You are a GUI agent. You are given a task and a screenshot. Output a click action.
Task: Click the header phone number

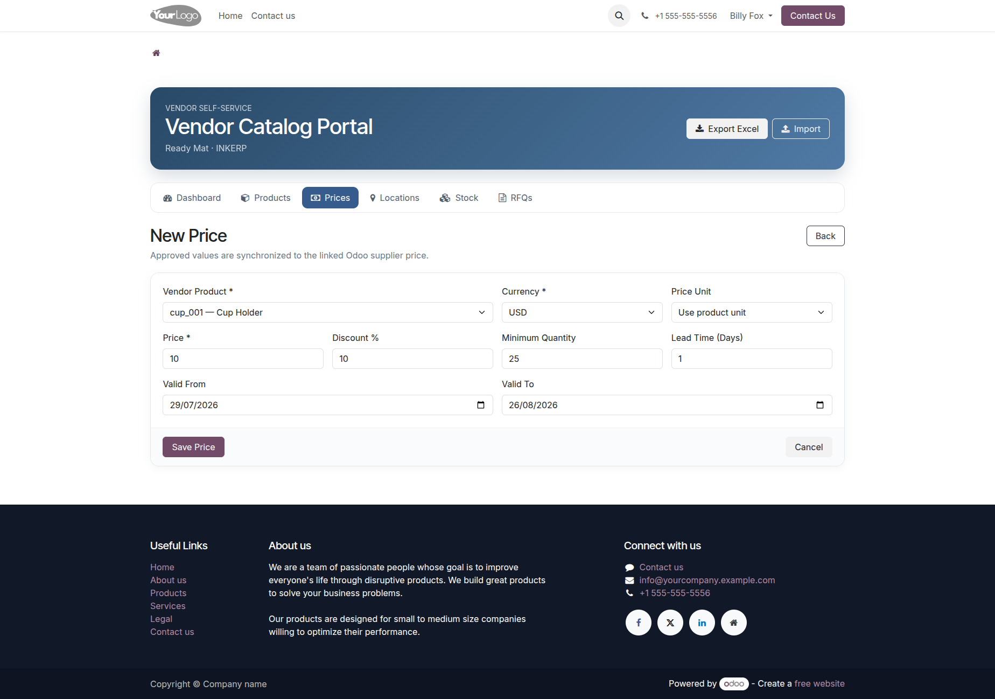click(686, 16)
